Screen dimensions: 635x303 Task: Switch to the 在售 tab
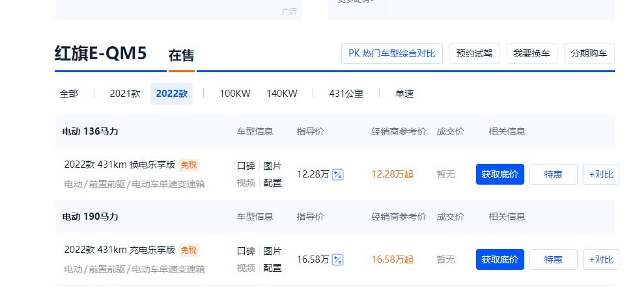[x=182, y=55]
